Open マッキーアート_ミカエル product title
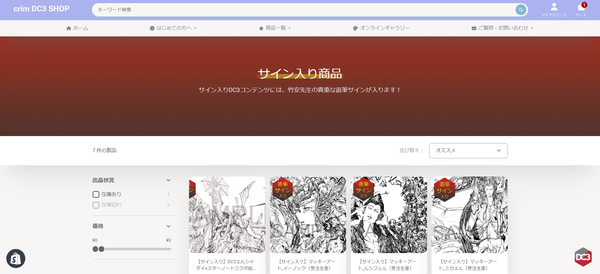Screen dimensions: 600x274 (468, 265)
